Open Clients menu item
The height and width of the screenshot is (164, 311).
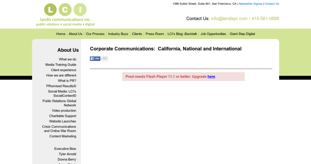[x=137, y=34]
